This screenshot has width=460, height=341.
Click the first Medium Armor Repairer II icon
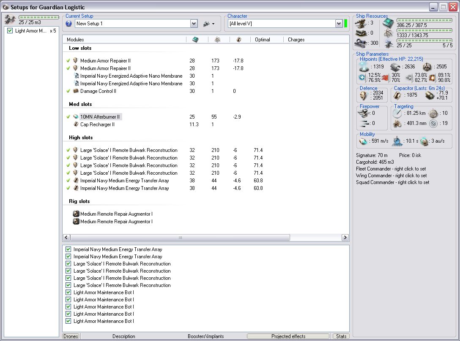76,61
